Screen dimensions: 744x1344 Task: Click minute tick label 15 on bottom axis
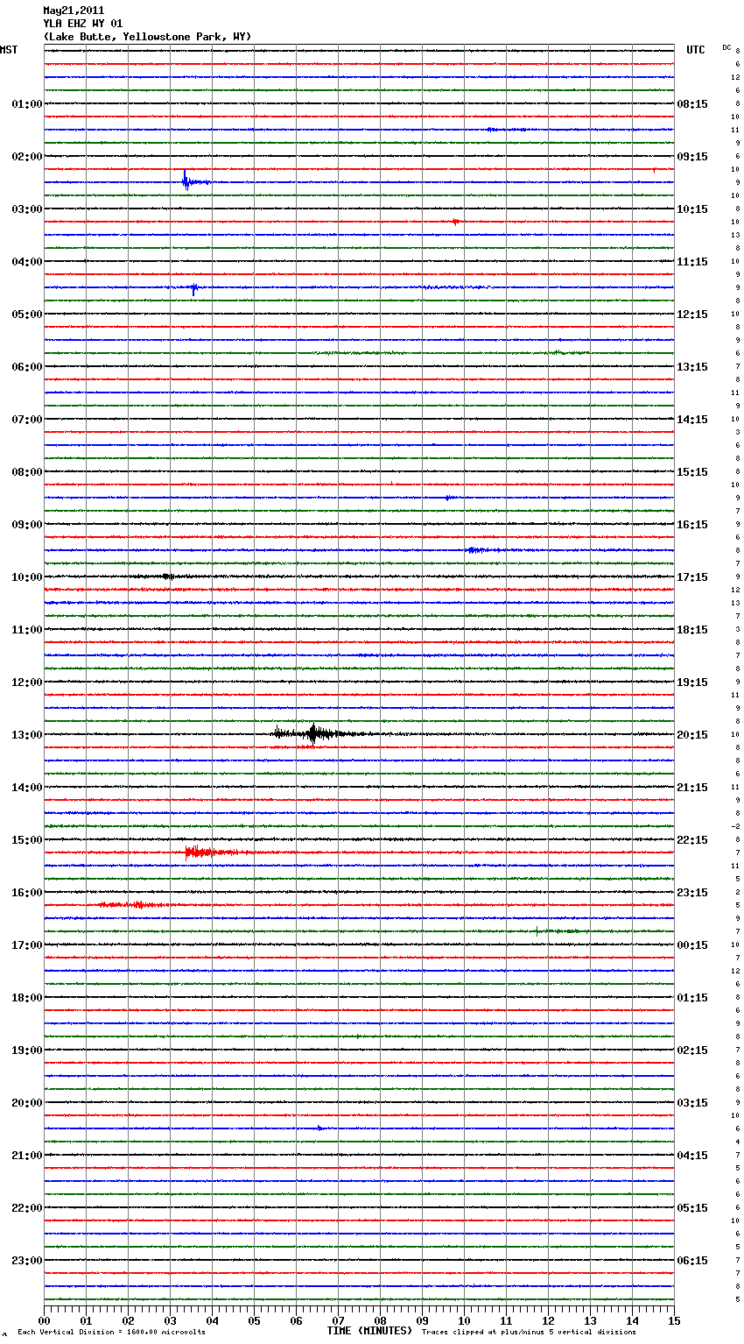tap(674, 1320)
